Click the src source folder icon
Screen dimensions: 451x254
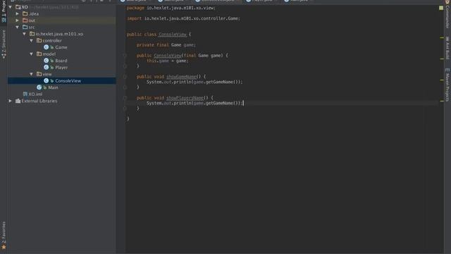click(25, 27)
